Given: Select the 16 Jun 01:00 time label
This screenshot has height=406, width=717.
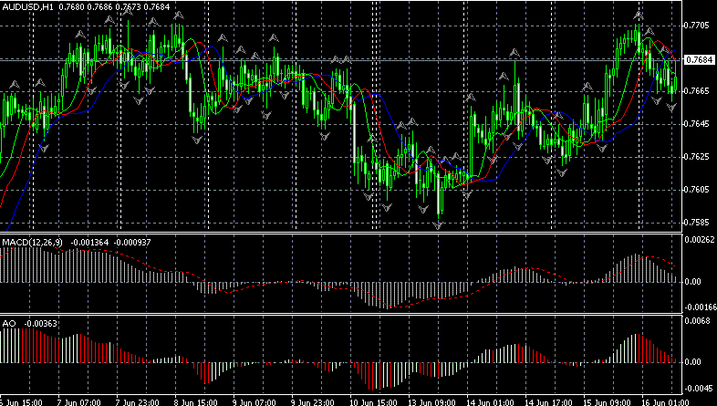Looking at the screenshot, I should pos(665,402).
